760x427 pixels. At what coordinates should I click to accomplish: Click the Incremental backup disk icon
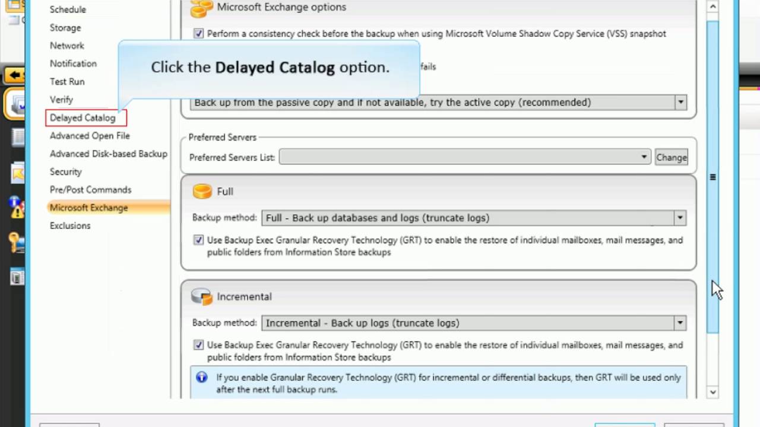(202, 297)
